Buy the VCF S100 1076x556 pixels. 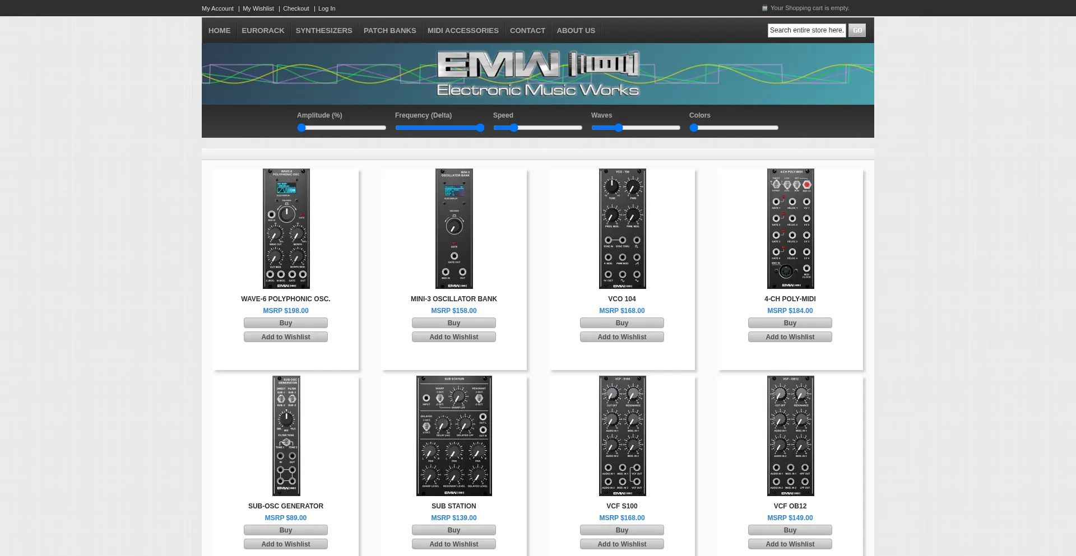click(x=622, y=530)
